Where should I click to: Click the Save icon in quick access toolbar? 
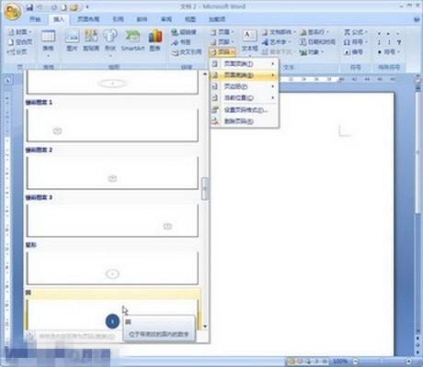click(x=29, y=7)
